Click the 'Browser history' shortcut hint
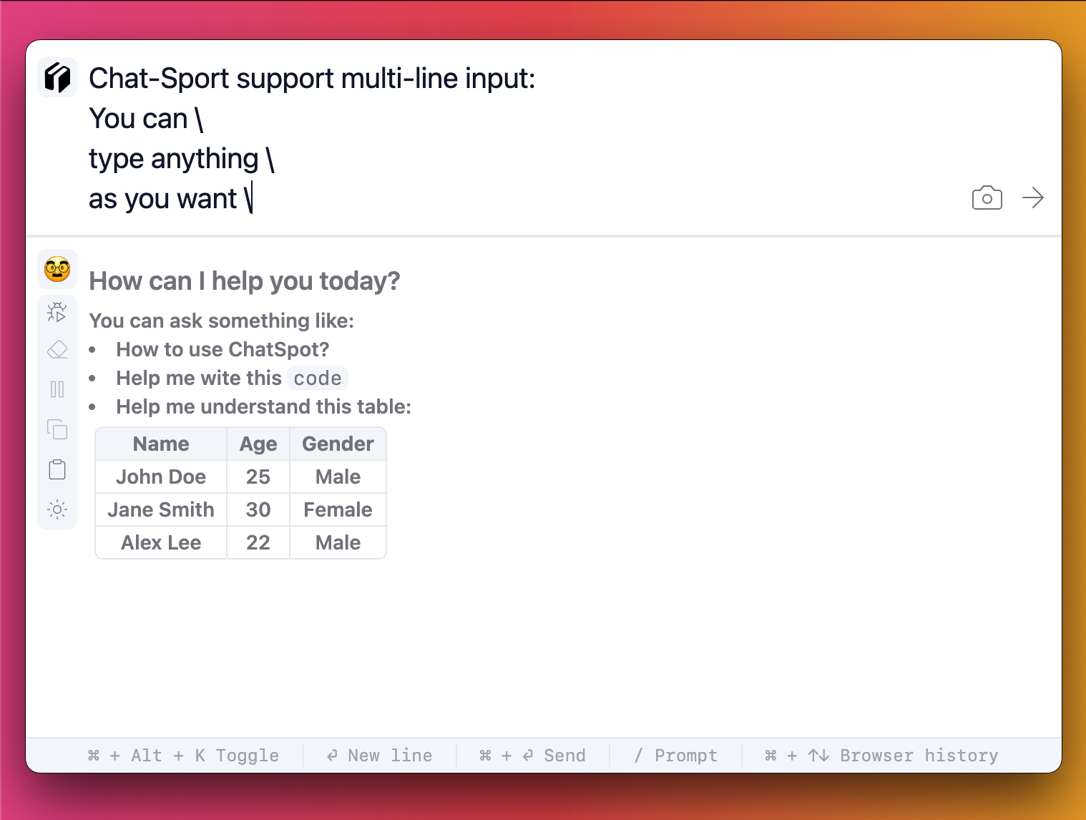This screenshot has height=820, width=1086. 881,756
